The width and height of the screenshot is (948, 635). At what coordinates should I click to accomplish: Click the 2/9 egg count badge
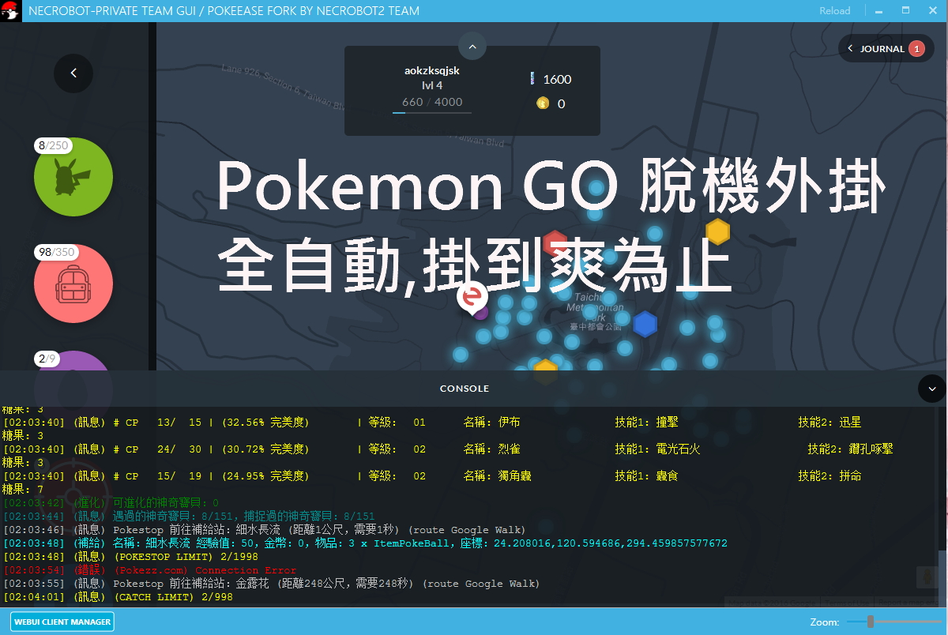click(47, 359)
